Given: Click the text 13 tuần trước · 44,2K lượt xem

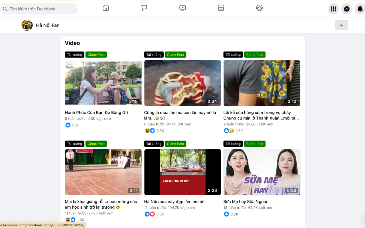Looking at the screenshot, I should [248, 208].
